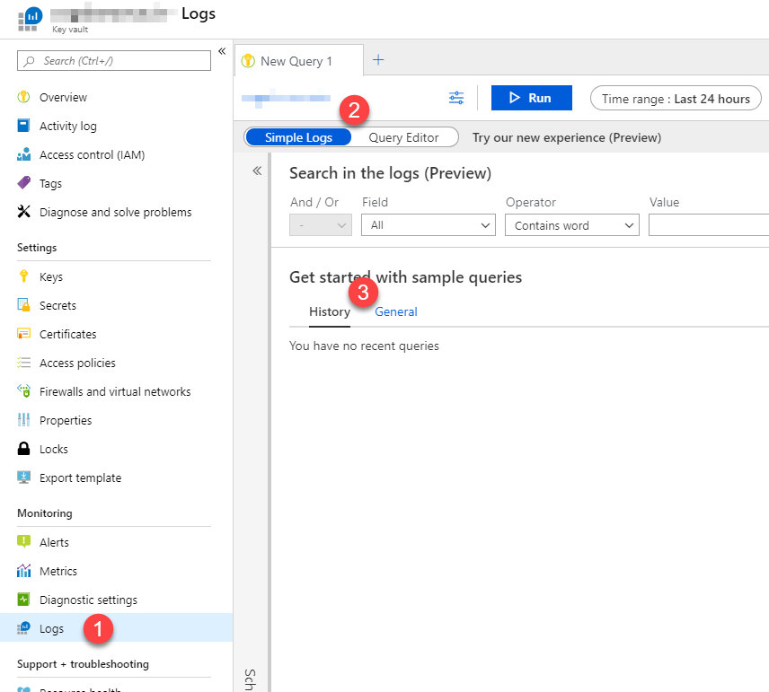
Task: Add a new query tab with plus
Action: [x=378, y=60]
